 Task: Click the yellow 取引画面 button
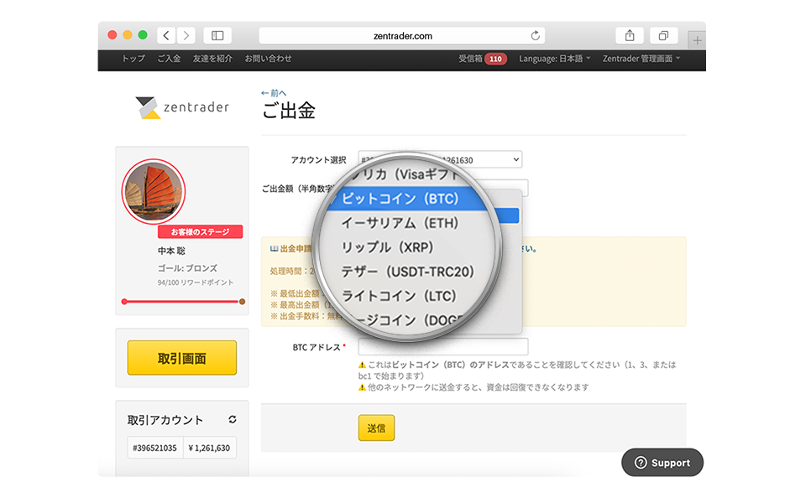[181, 358]
